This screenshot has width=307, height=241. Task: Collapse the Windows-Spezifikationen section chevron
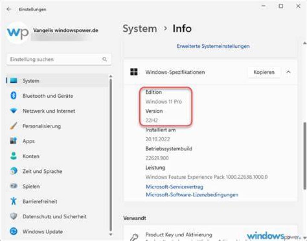pyautogui.click(x=288, y=72)
